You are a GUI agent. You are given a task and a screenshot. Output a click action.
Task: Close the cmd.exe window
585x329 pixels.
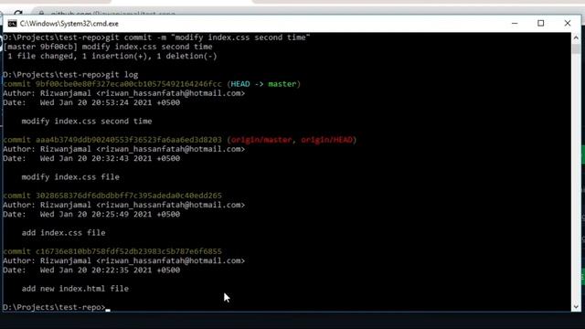[x=567, y=23]
